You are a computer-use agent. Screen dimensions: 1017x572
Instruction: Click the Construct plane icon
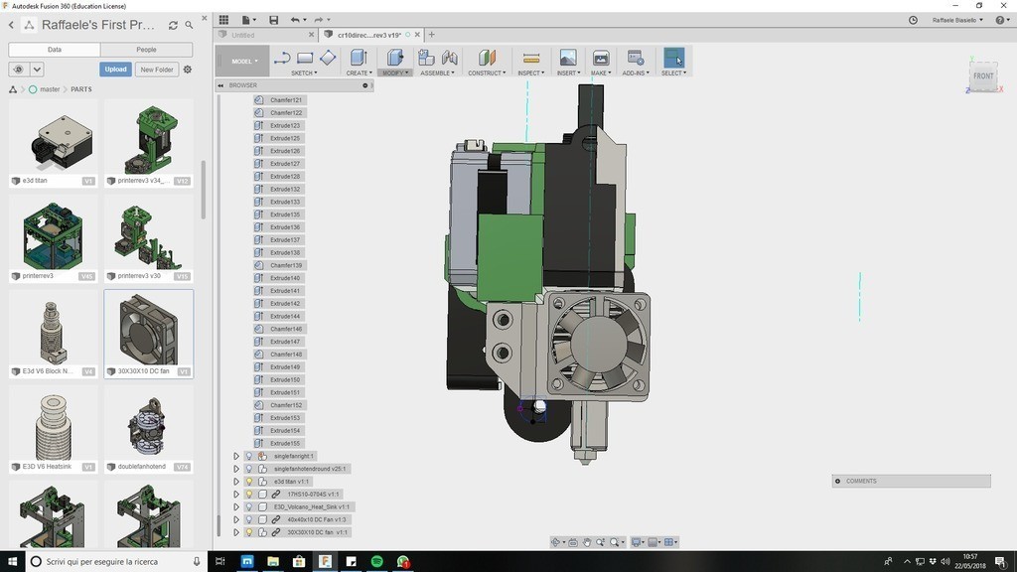click(487, 58)
